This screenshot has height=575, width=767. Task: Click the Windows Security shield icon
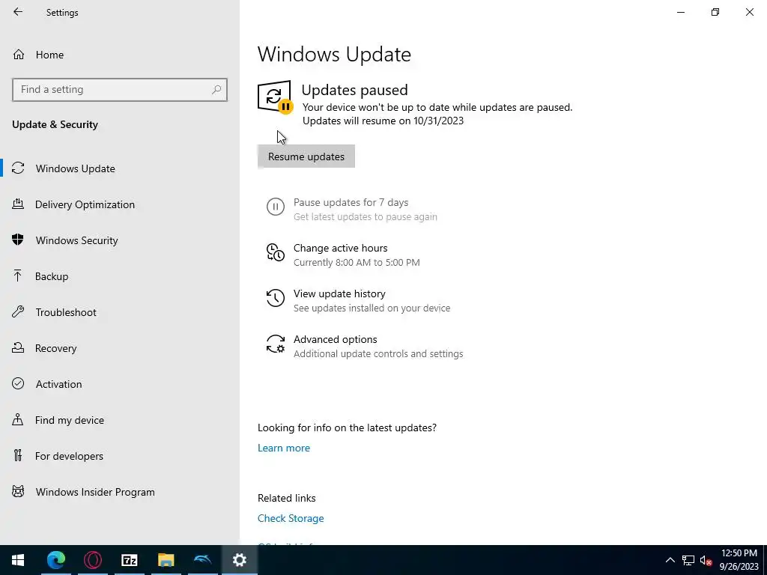point(18,240)
